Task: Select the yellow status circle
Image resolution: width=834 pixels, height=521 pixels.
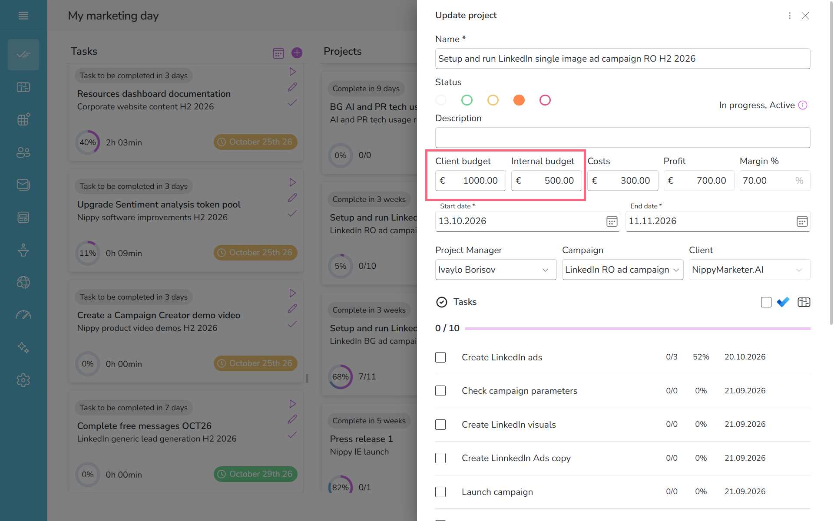Action: (x=493, y=100)
